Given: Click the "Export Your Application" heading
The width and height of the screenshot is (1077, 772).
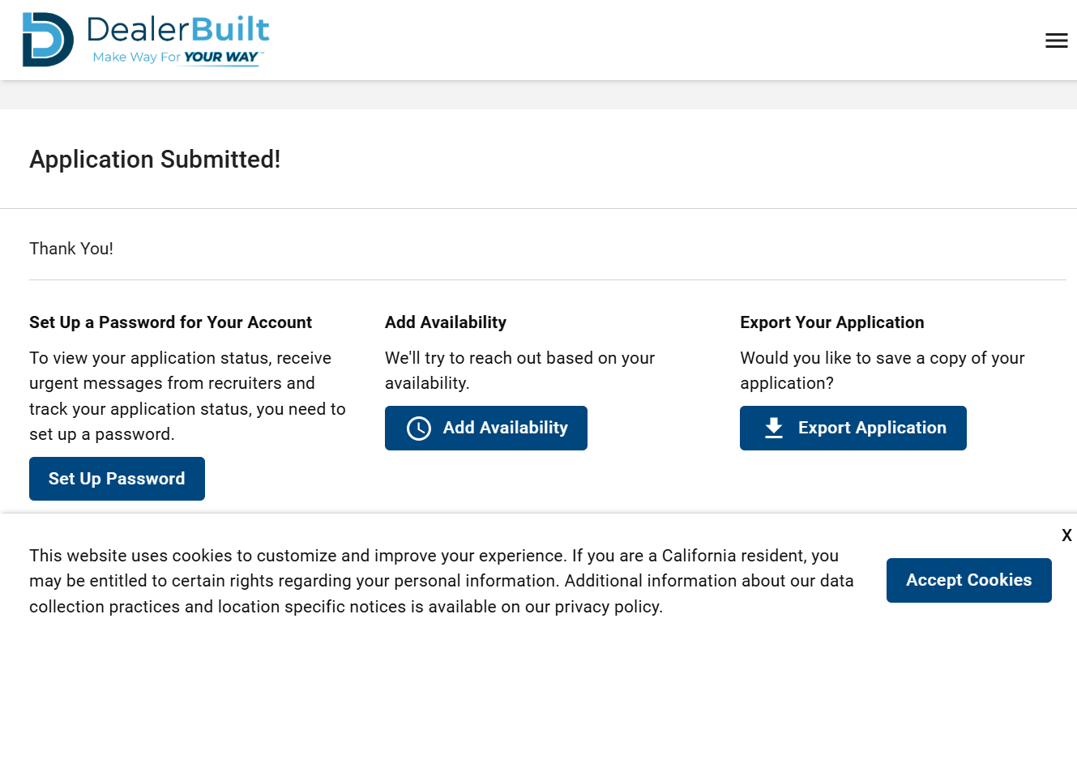Looking at the screenshot, I should 831,322.
